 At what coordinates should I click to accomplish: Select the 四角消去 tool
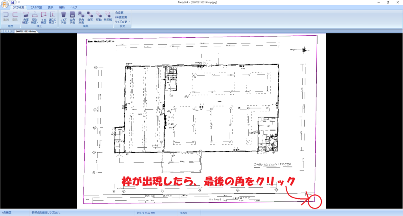72,18
